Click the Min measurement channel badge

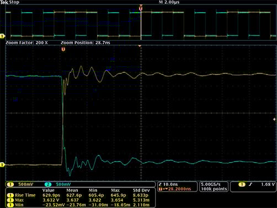click(10, 205)
